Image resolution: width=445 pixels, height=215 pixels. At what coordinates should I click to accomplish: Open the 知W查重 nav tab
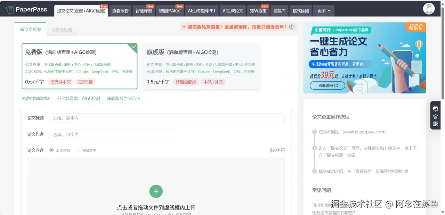[x=258, y=11]
